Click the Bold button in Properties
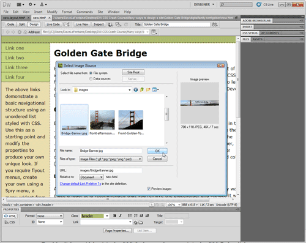 tap(114, 215)
